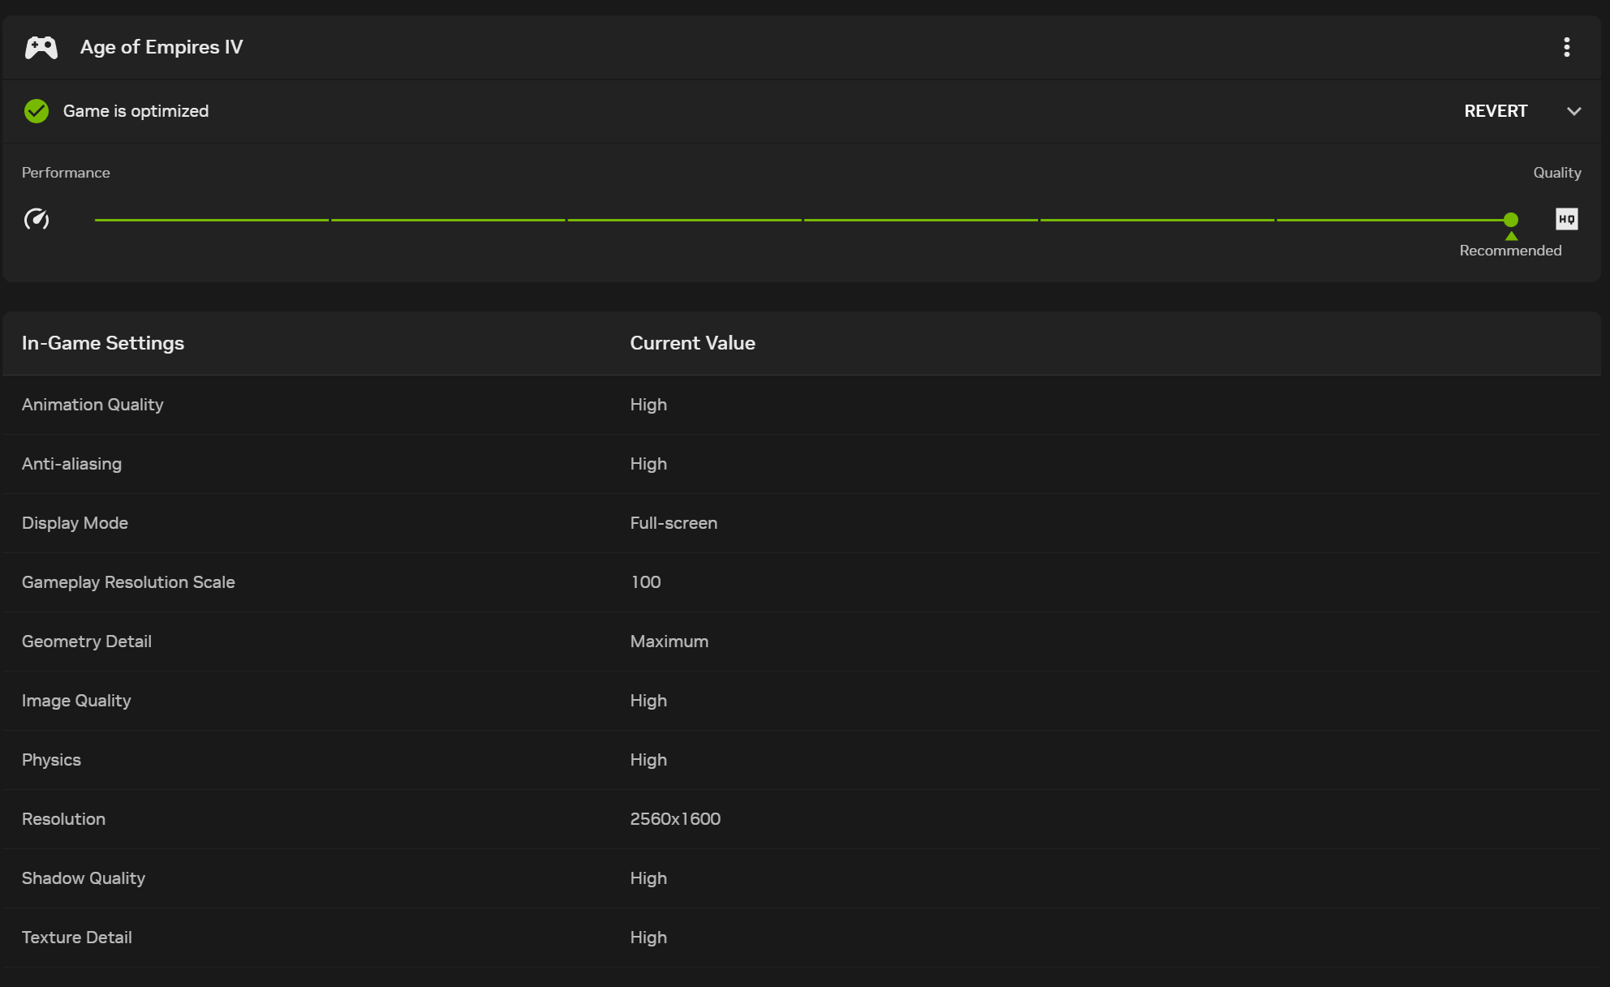The image size is (1610, 987).
Task: Click the Texture Detail setting row
Action: coord(77,938)
